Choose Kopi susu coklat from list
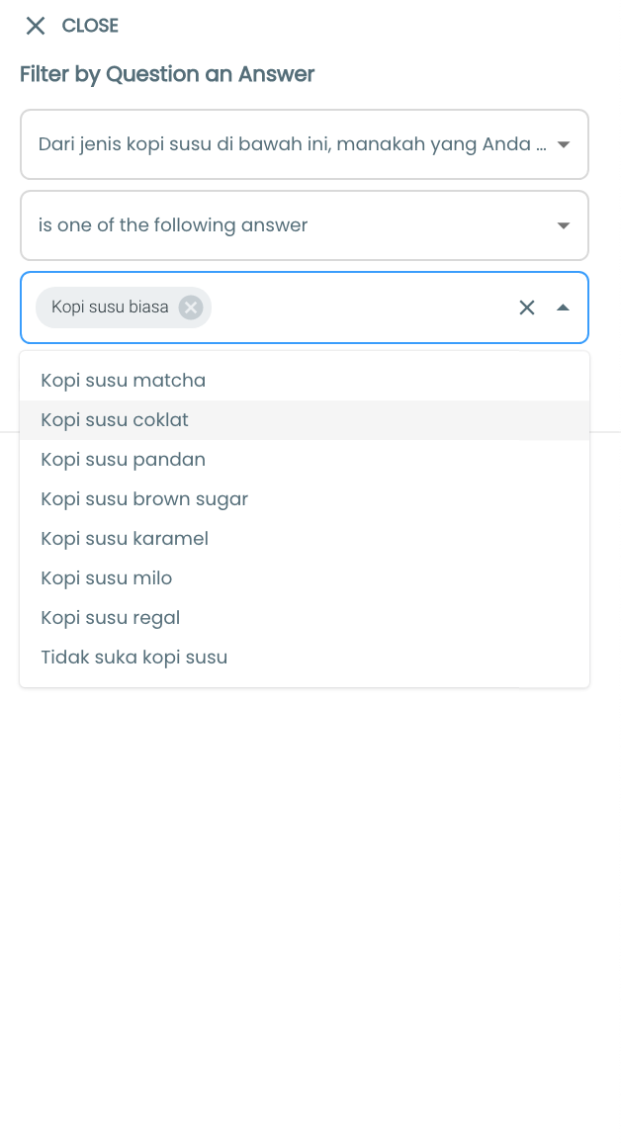The height and width of the screenshot is (1145, 621). 304,420
